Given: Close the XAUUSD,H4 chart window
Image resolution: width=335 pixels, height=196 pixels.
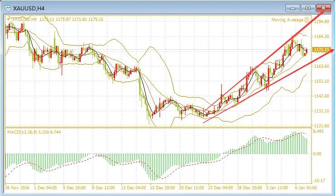Looking at the screenshot, I should click(x=324, y=8).
